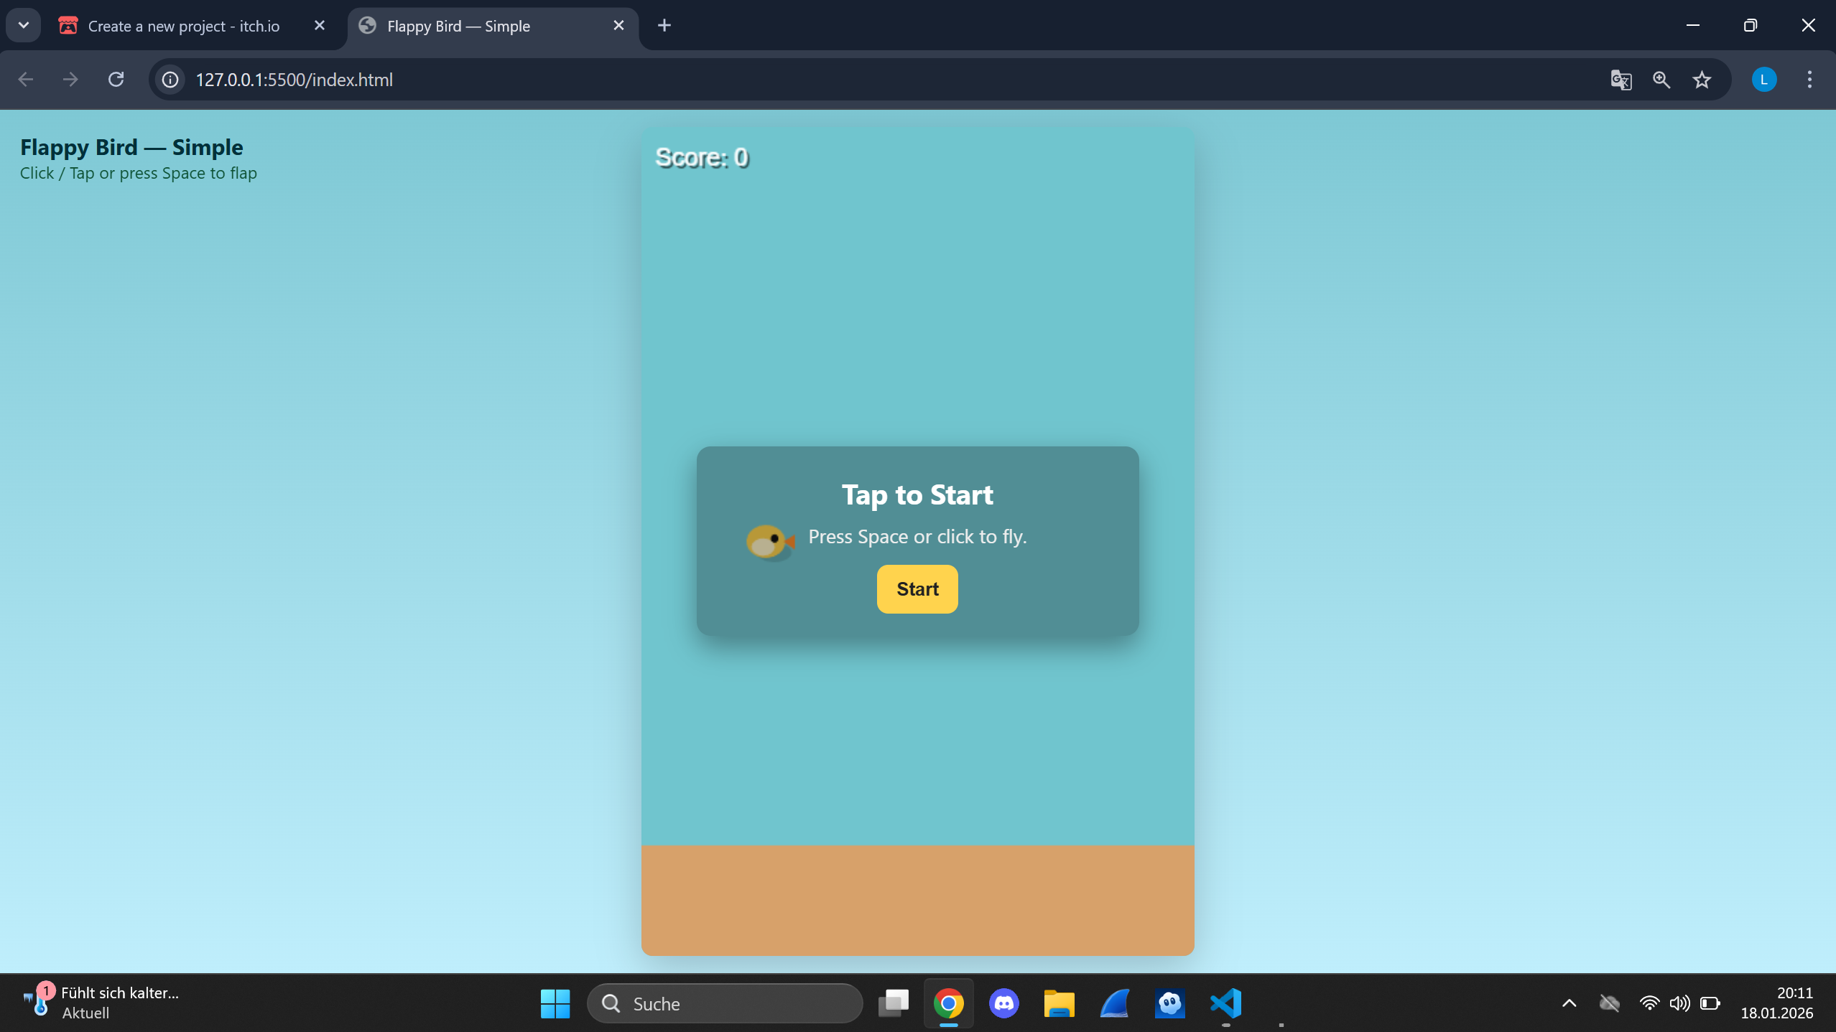Open the Chrome profile avatar L
1836x1032 pixels.
click(1763, 80)
